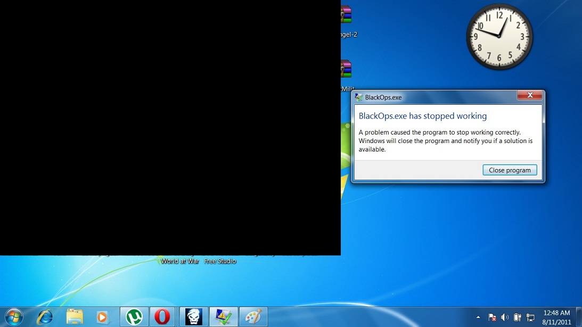
Task: Select the World at War desktop label
Action: pyautogui.click(x=180, y=261)
